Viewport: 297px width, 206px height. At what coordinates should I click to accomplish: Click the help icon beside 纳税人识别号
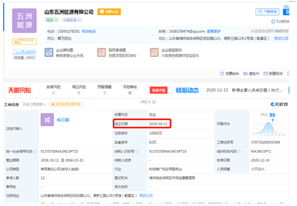coord(137,151)
